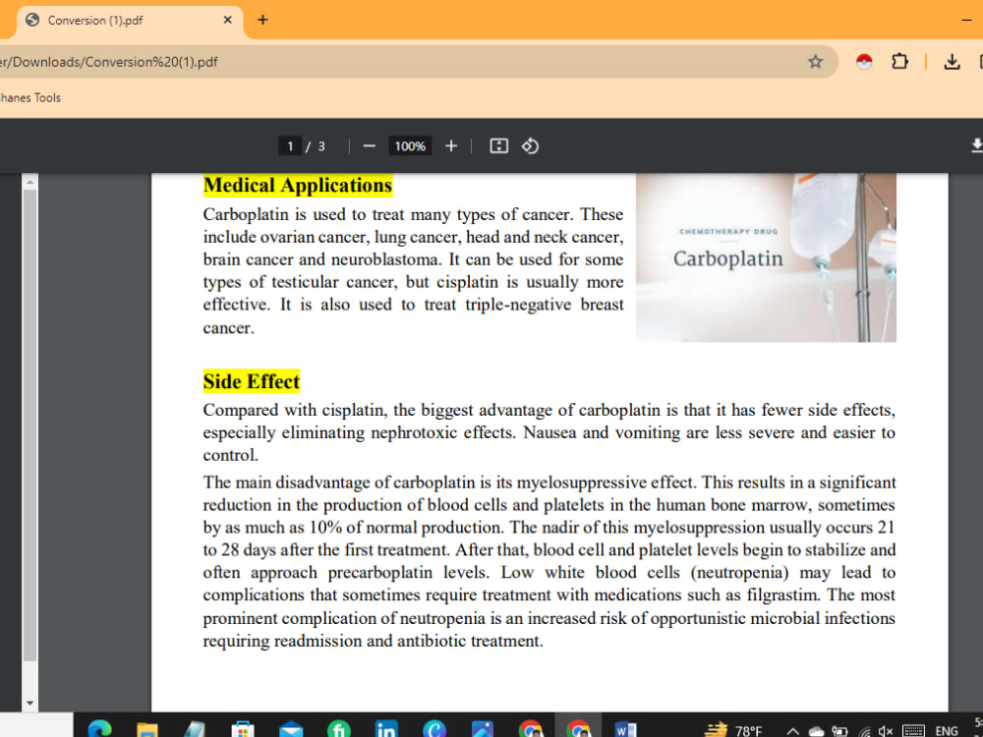Open File Explorer from the taskbar
Image resolution: width=983 pixels, height=737 pixels.
click(147, 729)
